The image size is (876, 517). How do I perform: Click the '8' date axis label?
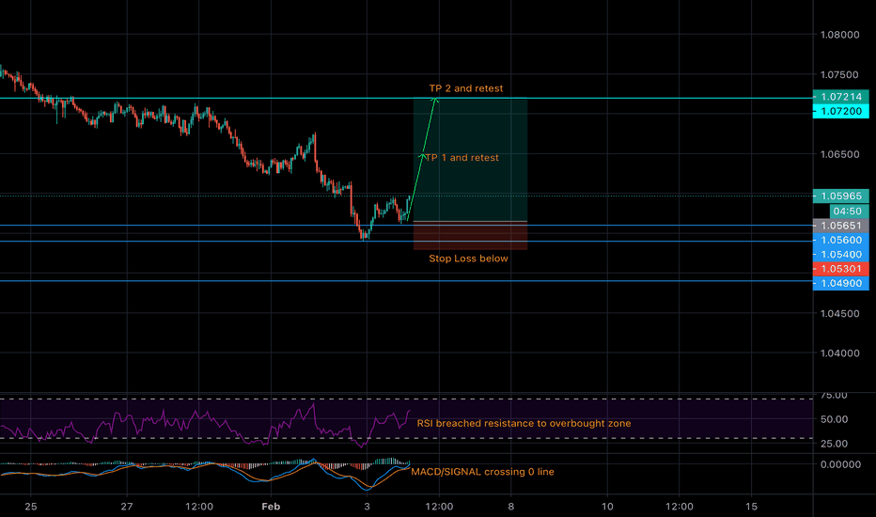[510, 507]
